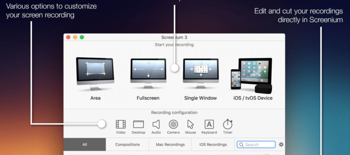Click the search magnifier icon
350x155 pixels.
pyautogui.click(x=241, y=145)
